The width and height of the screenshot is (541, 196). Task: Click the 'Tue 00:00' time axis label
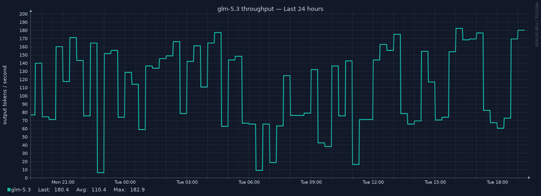(x=125, y=182)
